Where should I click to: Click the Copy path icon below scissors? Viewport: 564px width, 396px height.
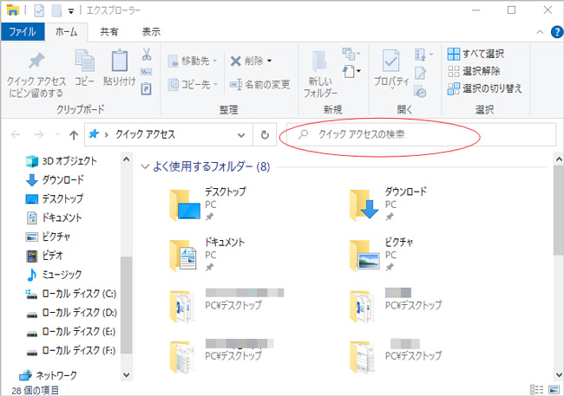(x=146, y=72)
